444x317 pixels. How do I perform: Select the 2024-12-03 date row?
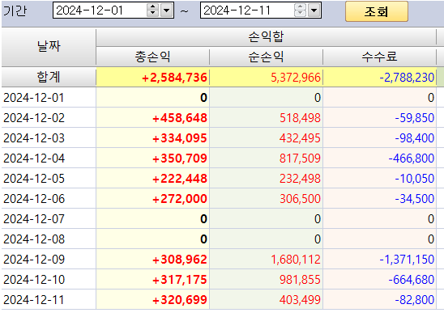coord(49,137)
